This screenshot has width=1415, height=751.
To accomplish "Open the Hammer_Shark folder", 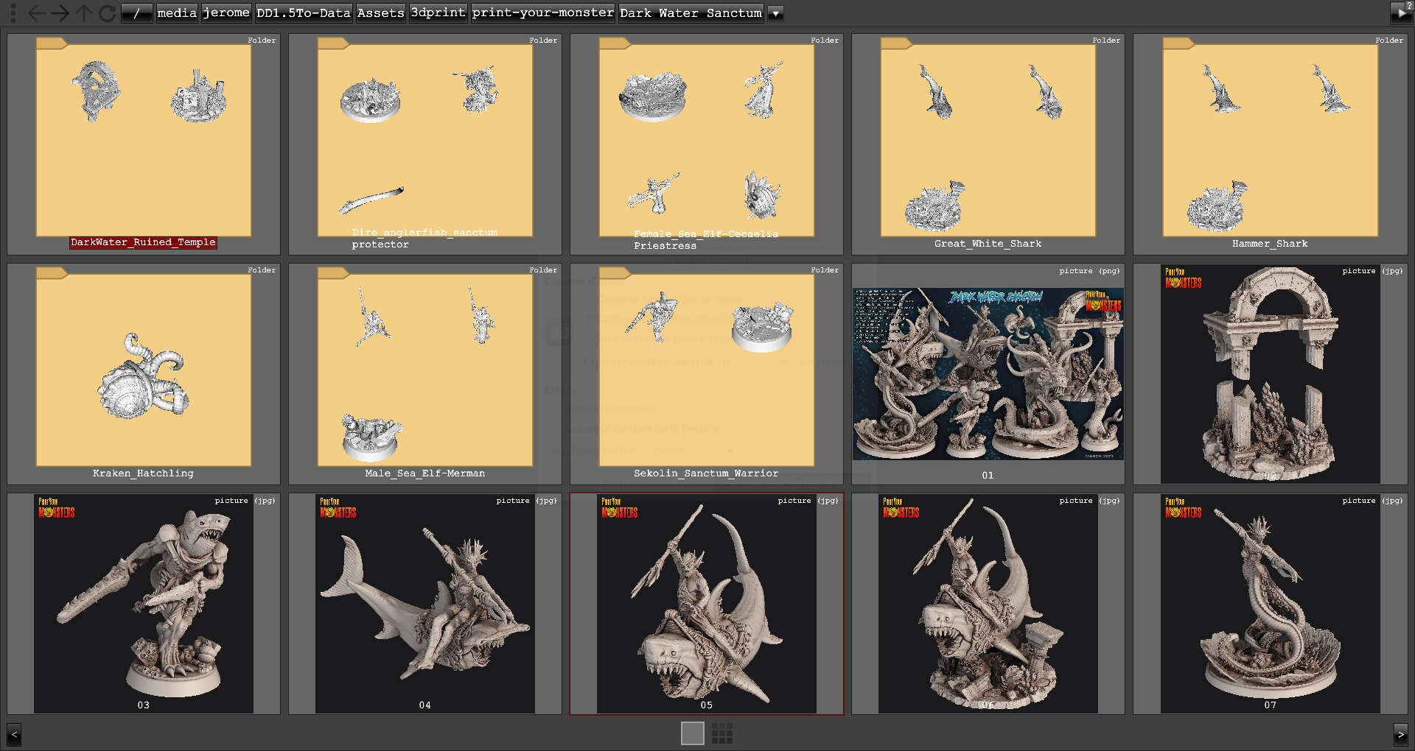I will (x=1271, y=144).
